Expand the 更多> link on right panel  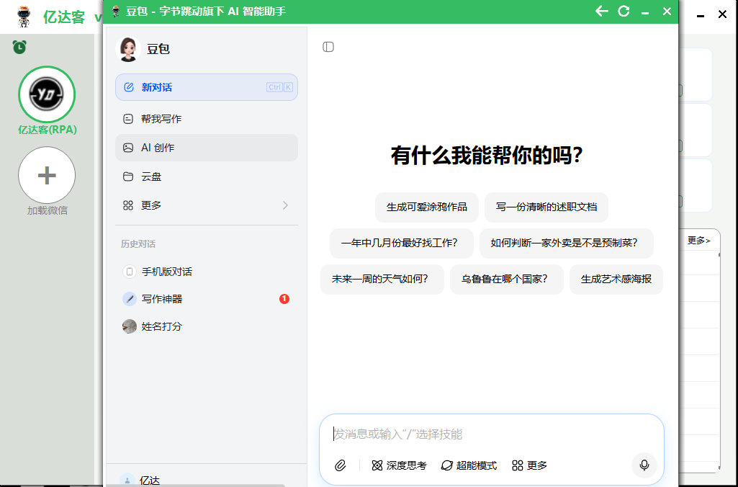(x=698, y=241)
